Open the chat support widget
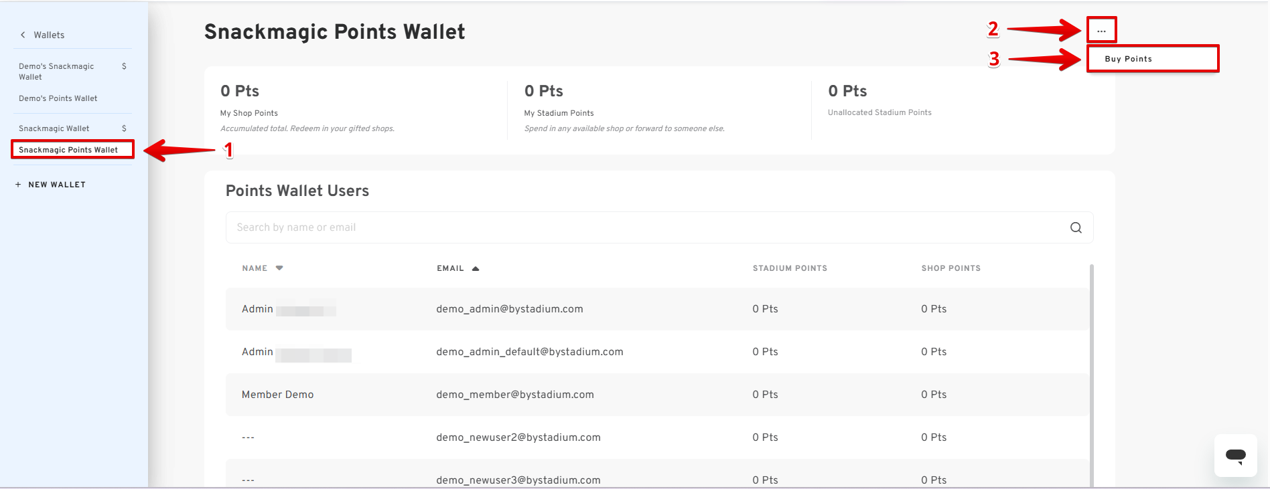This screenshot has height=489, width=1270. tap(1235, 456)
